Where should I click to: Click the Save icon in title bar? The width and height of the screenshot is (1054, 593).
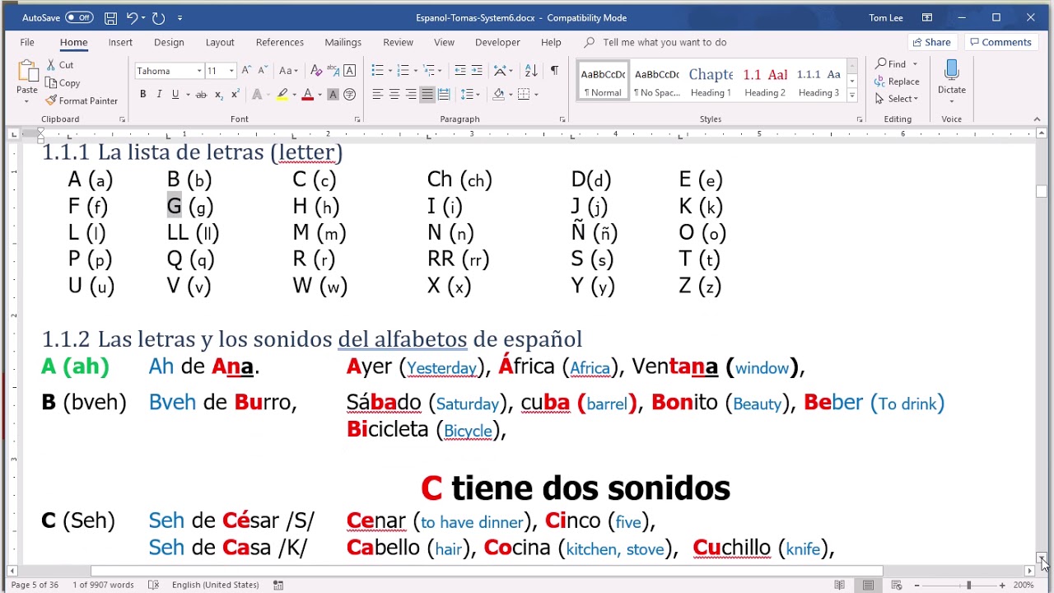point(111,17)
